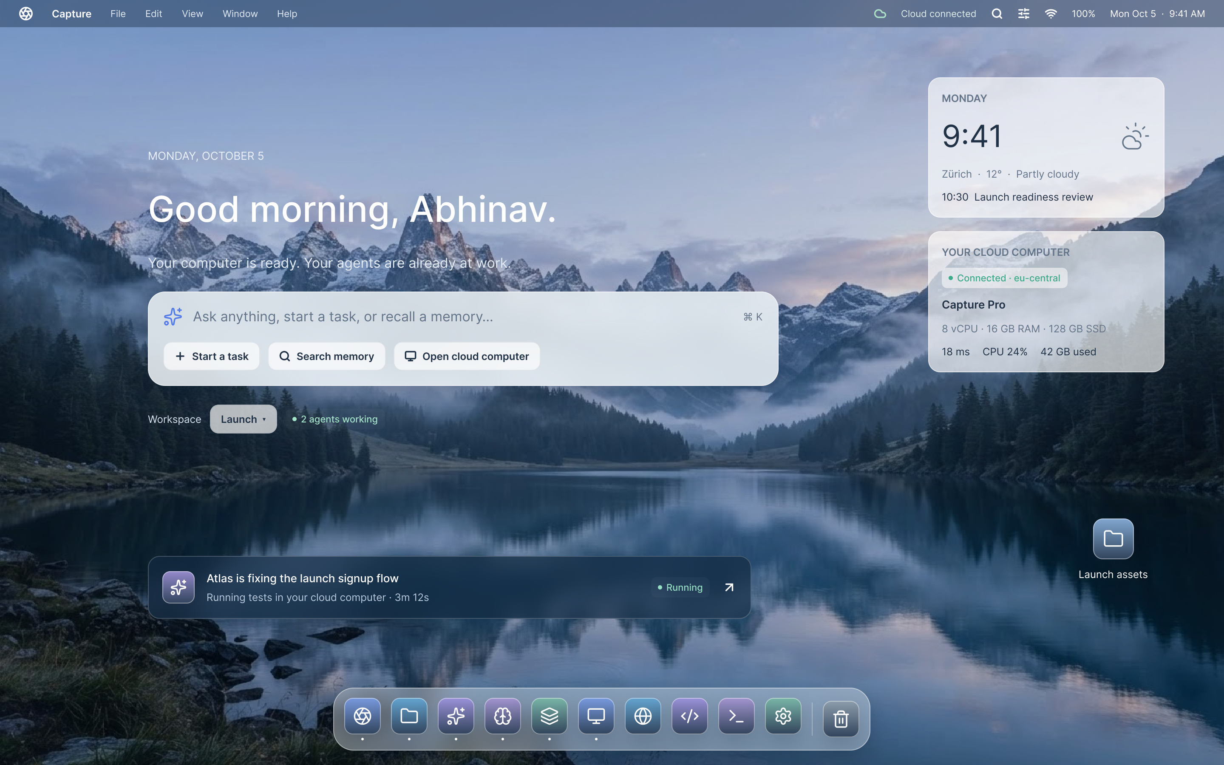Click 'Atlas is fixing the launch signup flow'
This screenshot has width=1224, height=765.
click(x=303, y=578)
